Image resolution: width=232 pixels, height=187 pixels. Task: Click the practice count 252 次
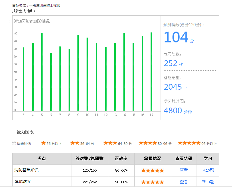(x=173, y=63)
